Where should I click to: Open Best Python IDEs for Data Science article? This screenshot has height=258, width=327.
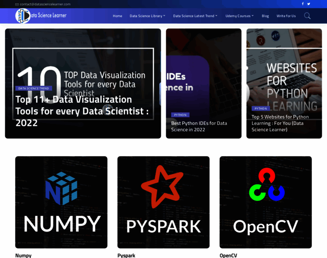click(x=199, y=126)
